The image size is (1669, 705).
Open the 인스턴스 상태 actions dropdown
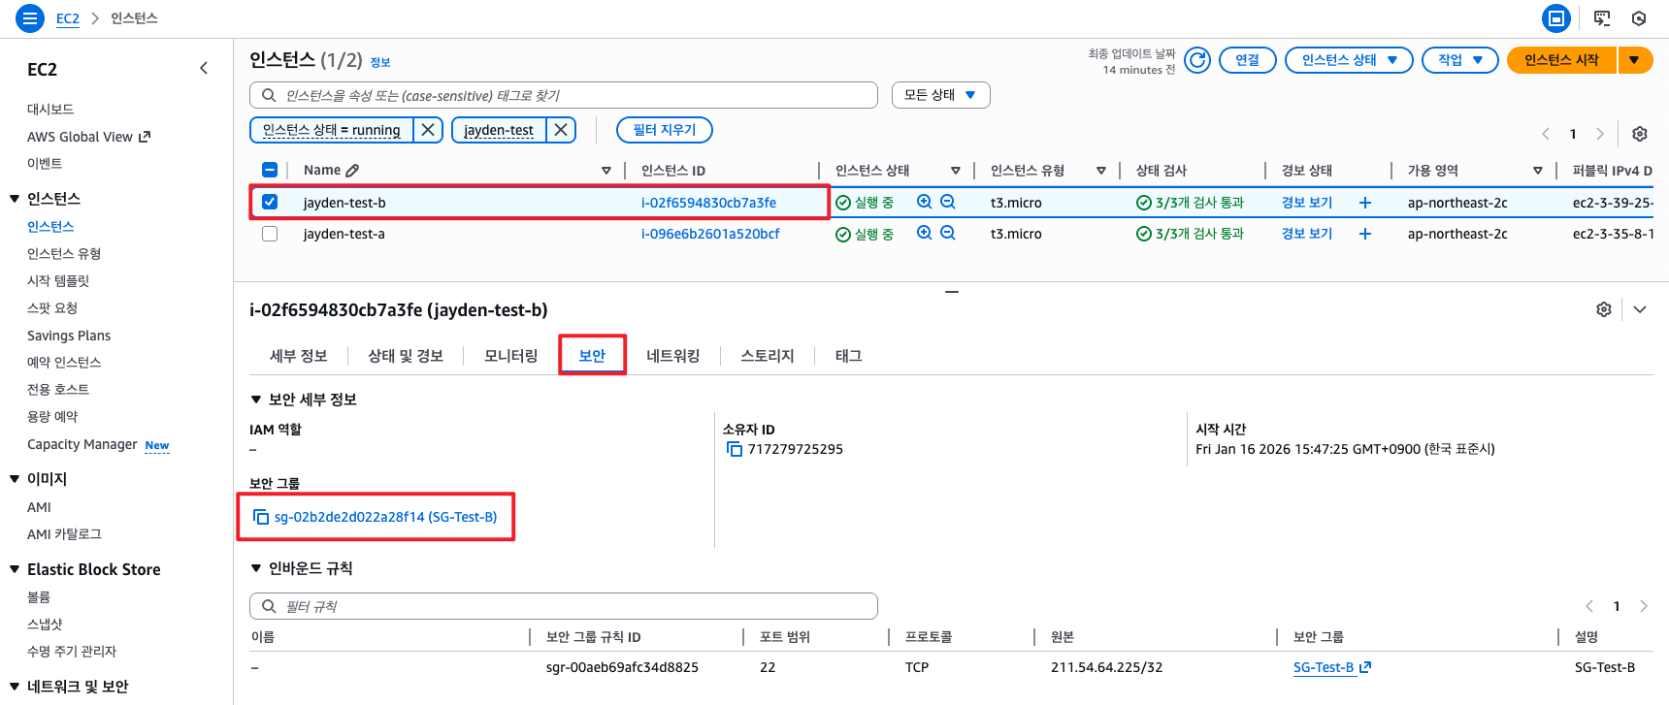(1349, 60)
